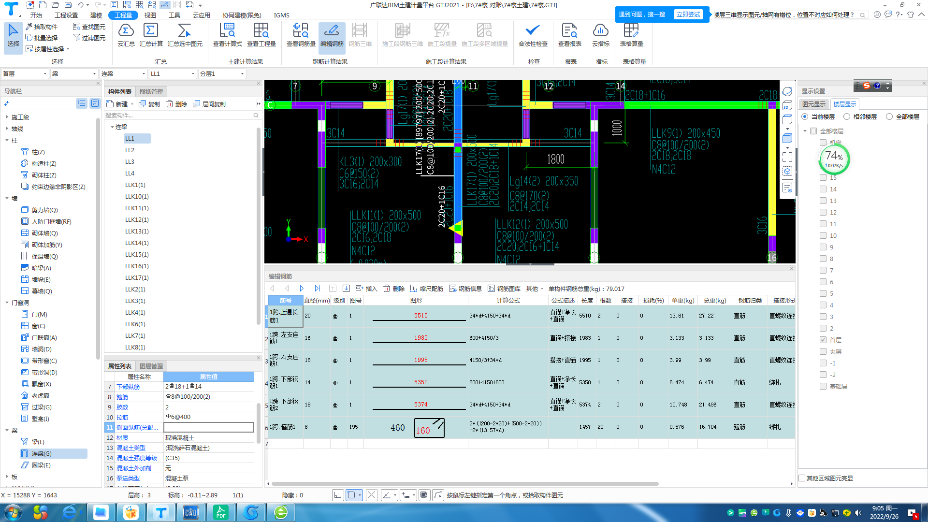Open 查看工程量 tool
This screenshot has height=522, width=928.
[261, 35]
